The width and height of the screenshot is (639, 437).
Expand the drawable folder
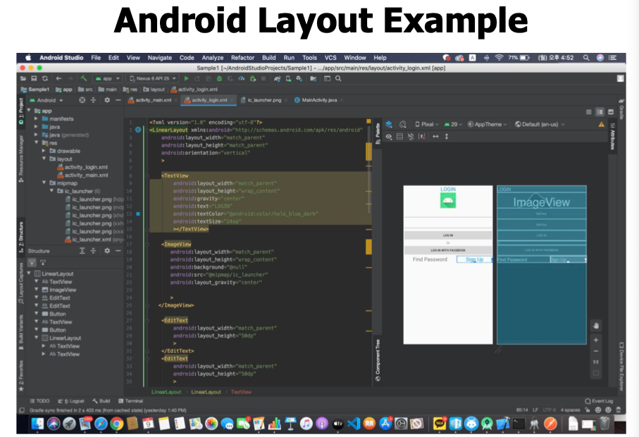pos(44,151)
